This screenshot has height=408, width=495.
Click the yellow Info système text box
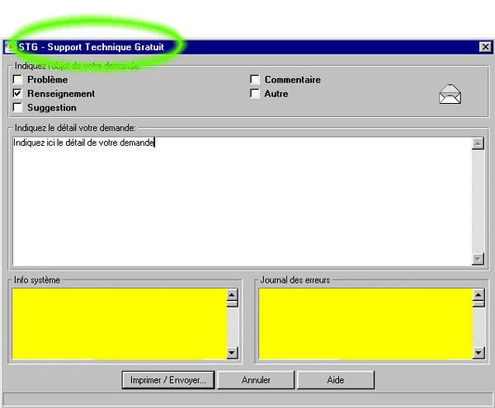pyautogui.click(x=118, y=323)
